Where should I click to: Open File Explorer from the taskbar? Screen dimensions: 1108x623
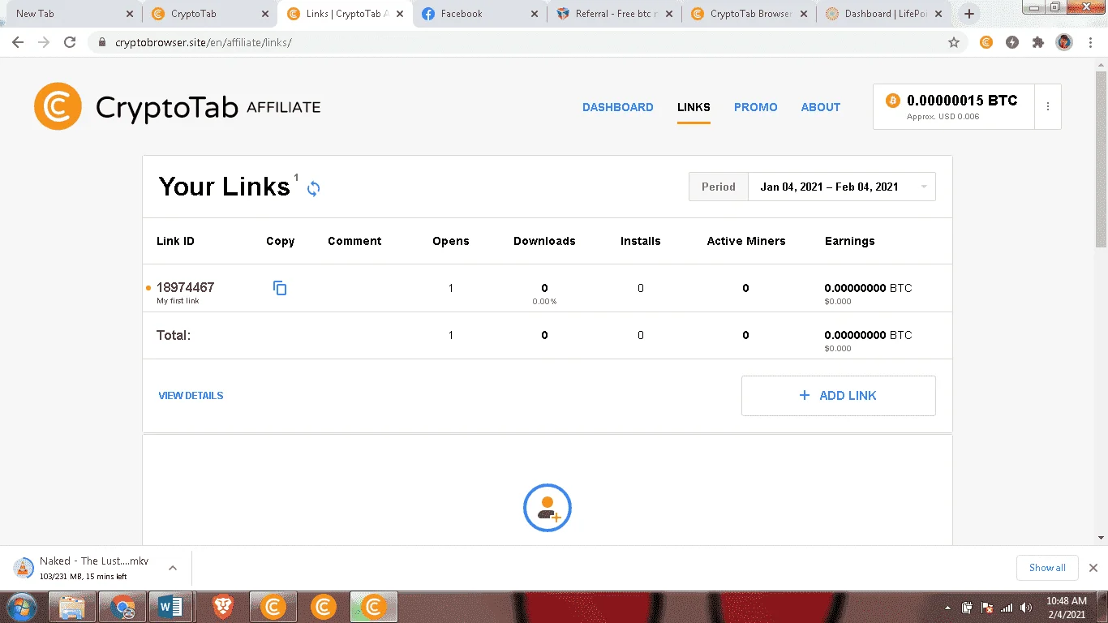72,607
